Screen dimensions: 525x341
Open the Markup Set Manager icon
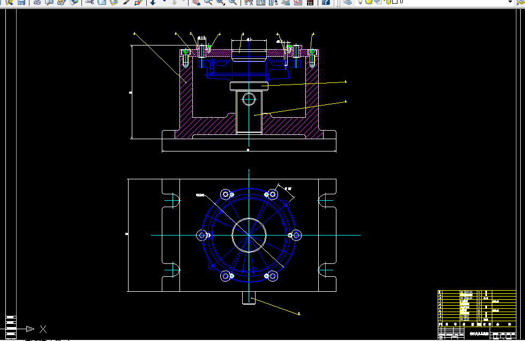click(x=298, y=2)
